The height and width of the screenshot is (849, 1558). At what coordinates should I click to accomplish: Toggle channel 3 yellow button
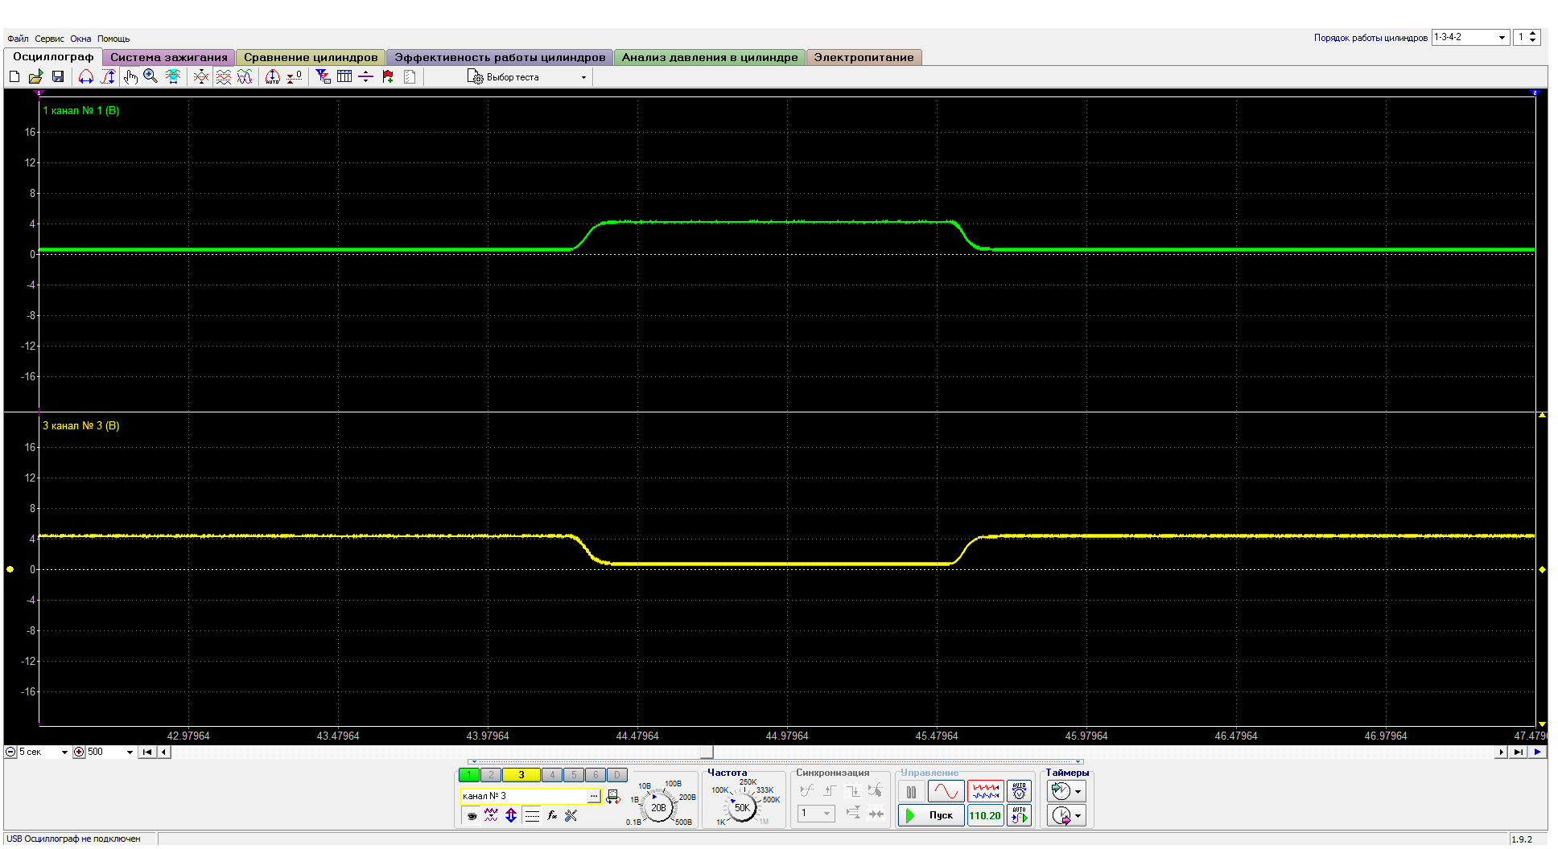[521, 775]
